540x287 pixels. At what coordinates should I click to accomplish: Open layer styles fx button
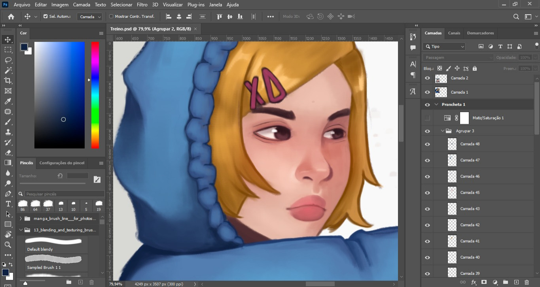474,282
